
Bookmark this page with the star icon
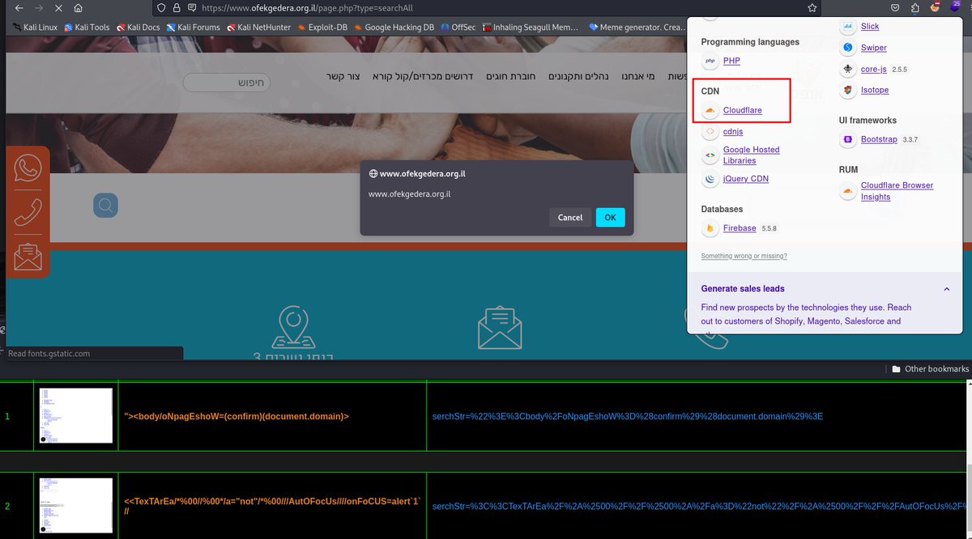(x=812, y=8)
